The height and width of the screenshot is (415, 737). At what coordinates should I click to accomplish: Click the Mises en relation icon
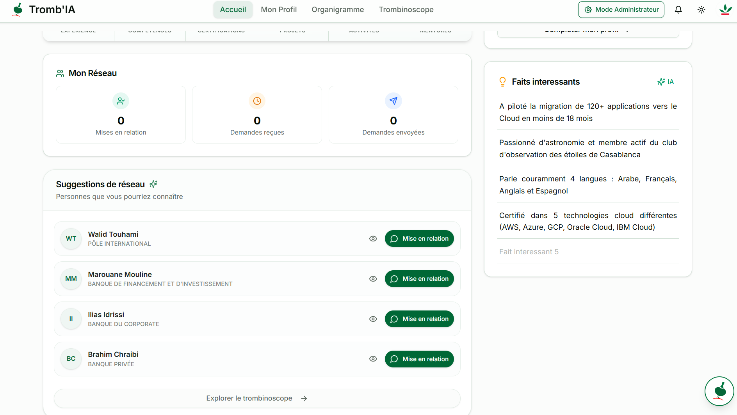pos(121,101)
